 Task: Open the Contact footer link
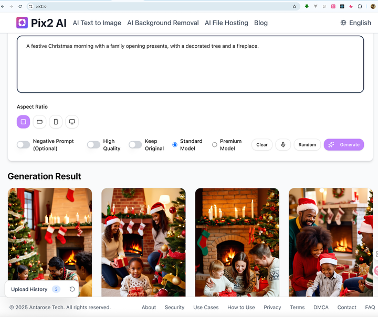346,308
